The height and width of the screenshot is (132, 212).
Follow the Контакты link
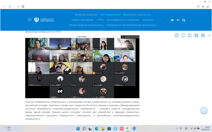click(x=148, y=20)
